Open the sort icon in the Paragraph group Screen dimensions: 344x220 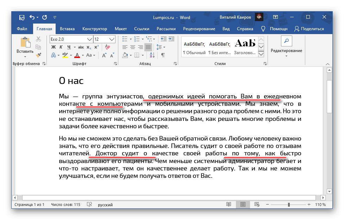pos(152,55)
